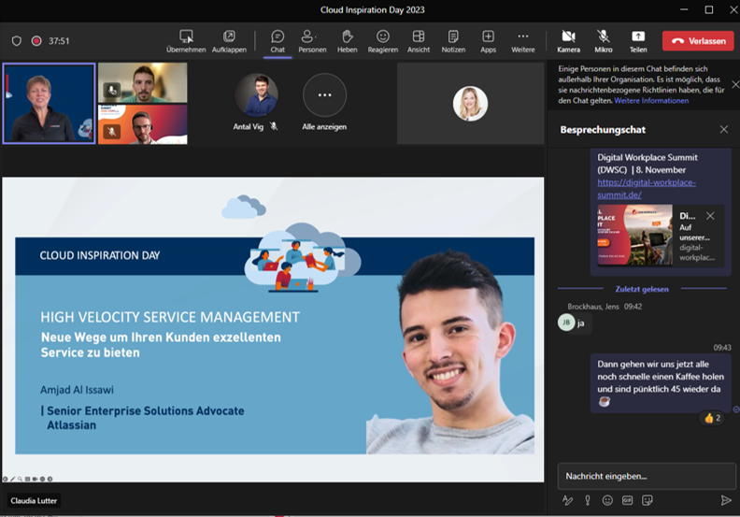
Task: Dismiss the external organization notice
Action: [734, 84]
